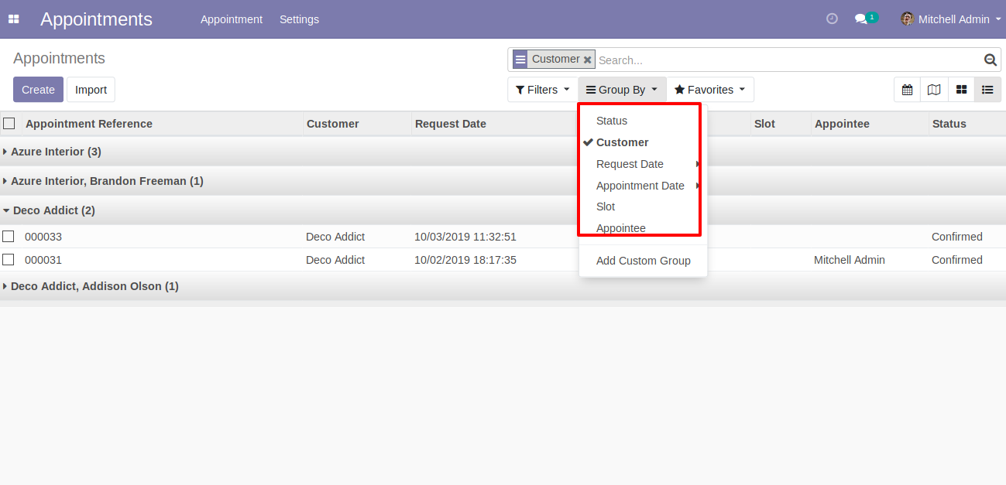This screenshot has width=1006, height=485.
Task: Click into the Search field
Action: pos(788,60)
